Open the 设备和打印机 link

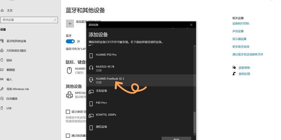[241, 23]
